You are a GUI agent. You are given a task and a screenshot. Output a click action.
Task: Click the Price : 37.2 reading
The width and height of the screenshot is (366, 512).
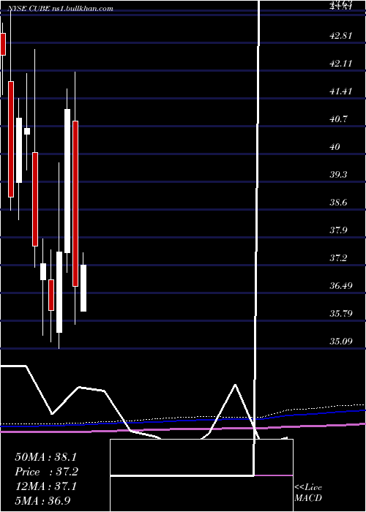coord(47,471)
